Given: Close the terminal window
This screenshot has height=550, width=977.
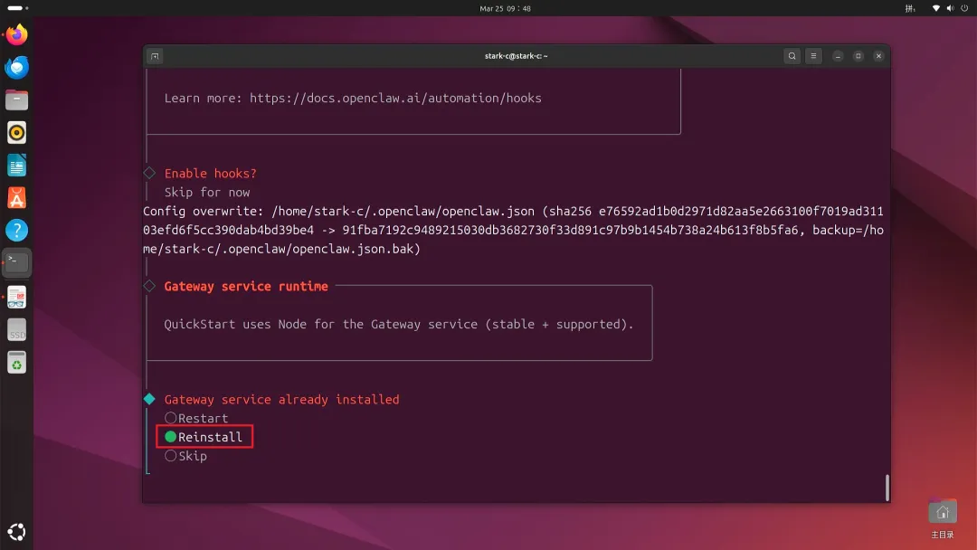Looking at the screenshot, I should tap(878, 56).
